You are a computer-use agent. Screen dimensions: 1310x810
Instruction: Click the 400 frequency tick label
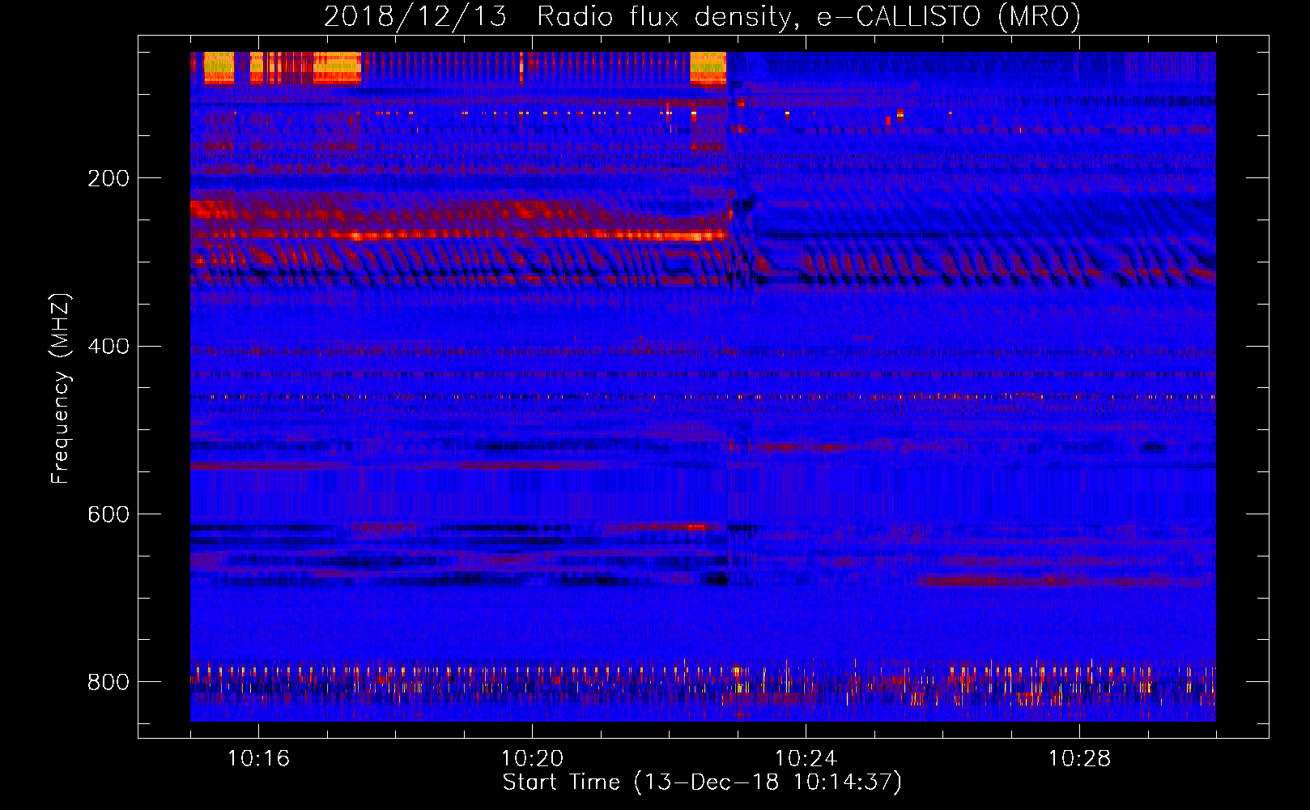point(108,347)
